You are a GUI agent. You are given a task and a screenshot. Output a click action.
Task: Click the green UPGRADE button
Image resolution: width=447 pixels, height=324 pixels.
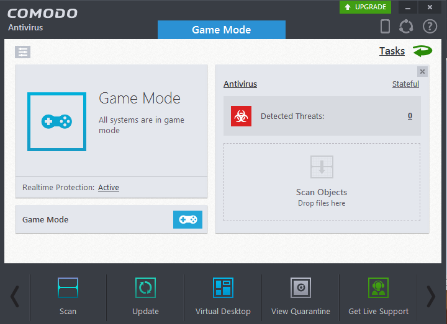(365, 7)
